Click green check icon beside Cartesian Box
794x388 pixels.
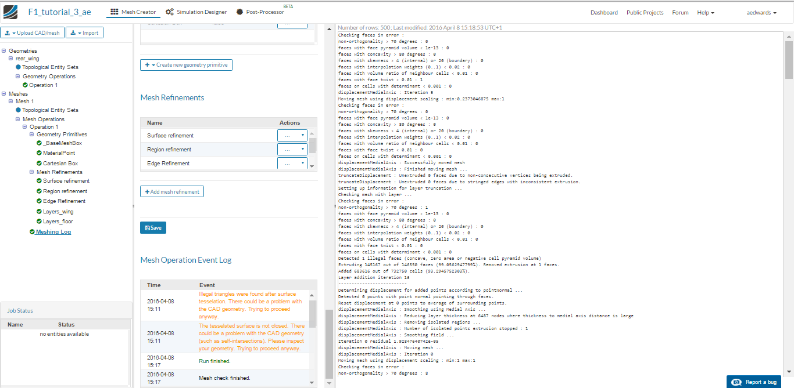39,164
